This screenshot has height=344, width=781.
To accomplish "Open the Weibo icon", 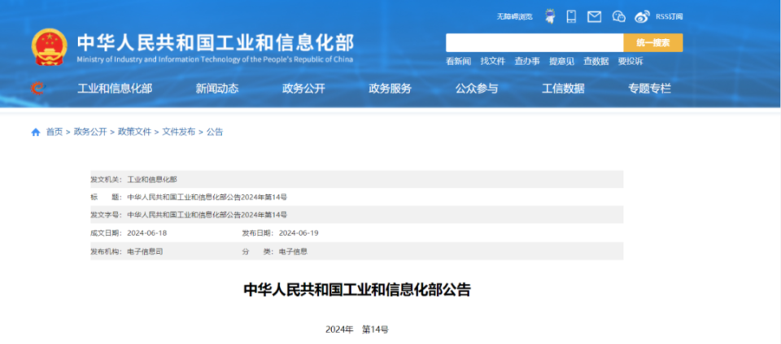I will click(x=642, y=17).
